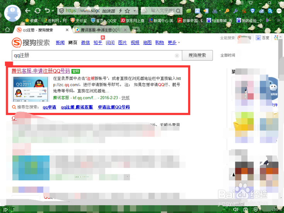Switch to 问问 search category
This screenshot has height=213, width=284.
point(110,43)
